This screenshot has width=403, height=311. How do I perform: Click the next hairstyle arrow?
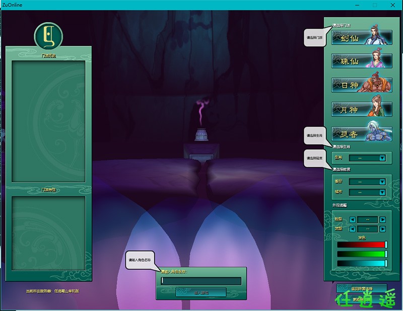[x=383, y=229]
